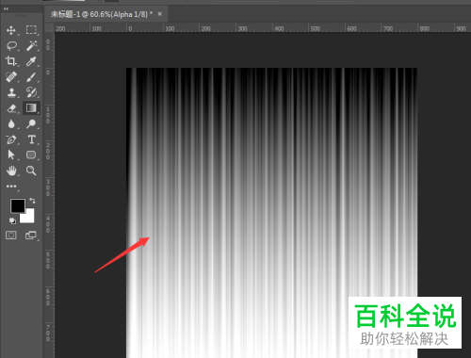Select the Eyedropper tool

click(x=31, y=61)
